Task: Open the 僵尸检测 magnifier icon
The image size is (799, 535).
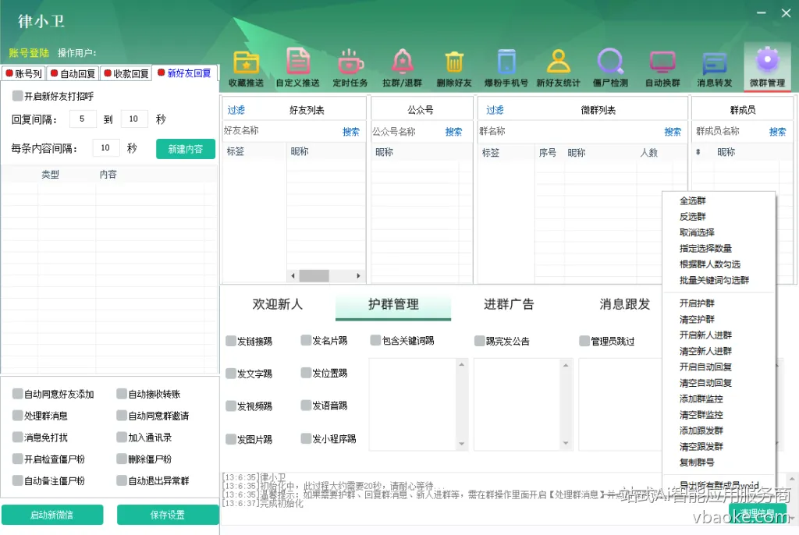Action: coord(610,68)
